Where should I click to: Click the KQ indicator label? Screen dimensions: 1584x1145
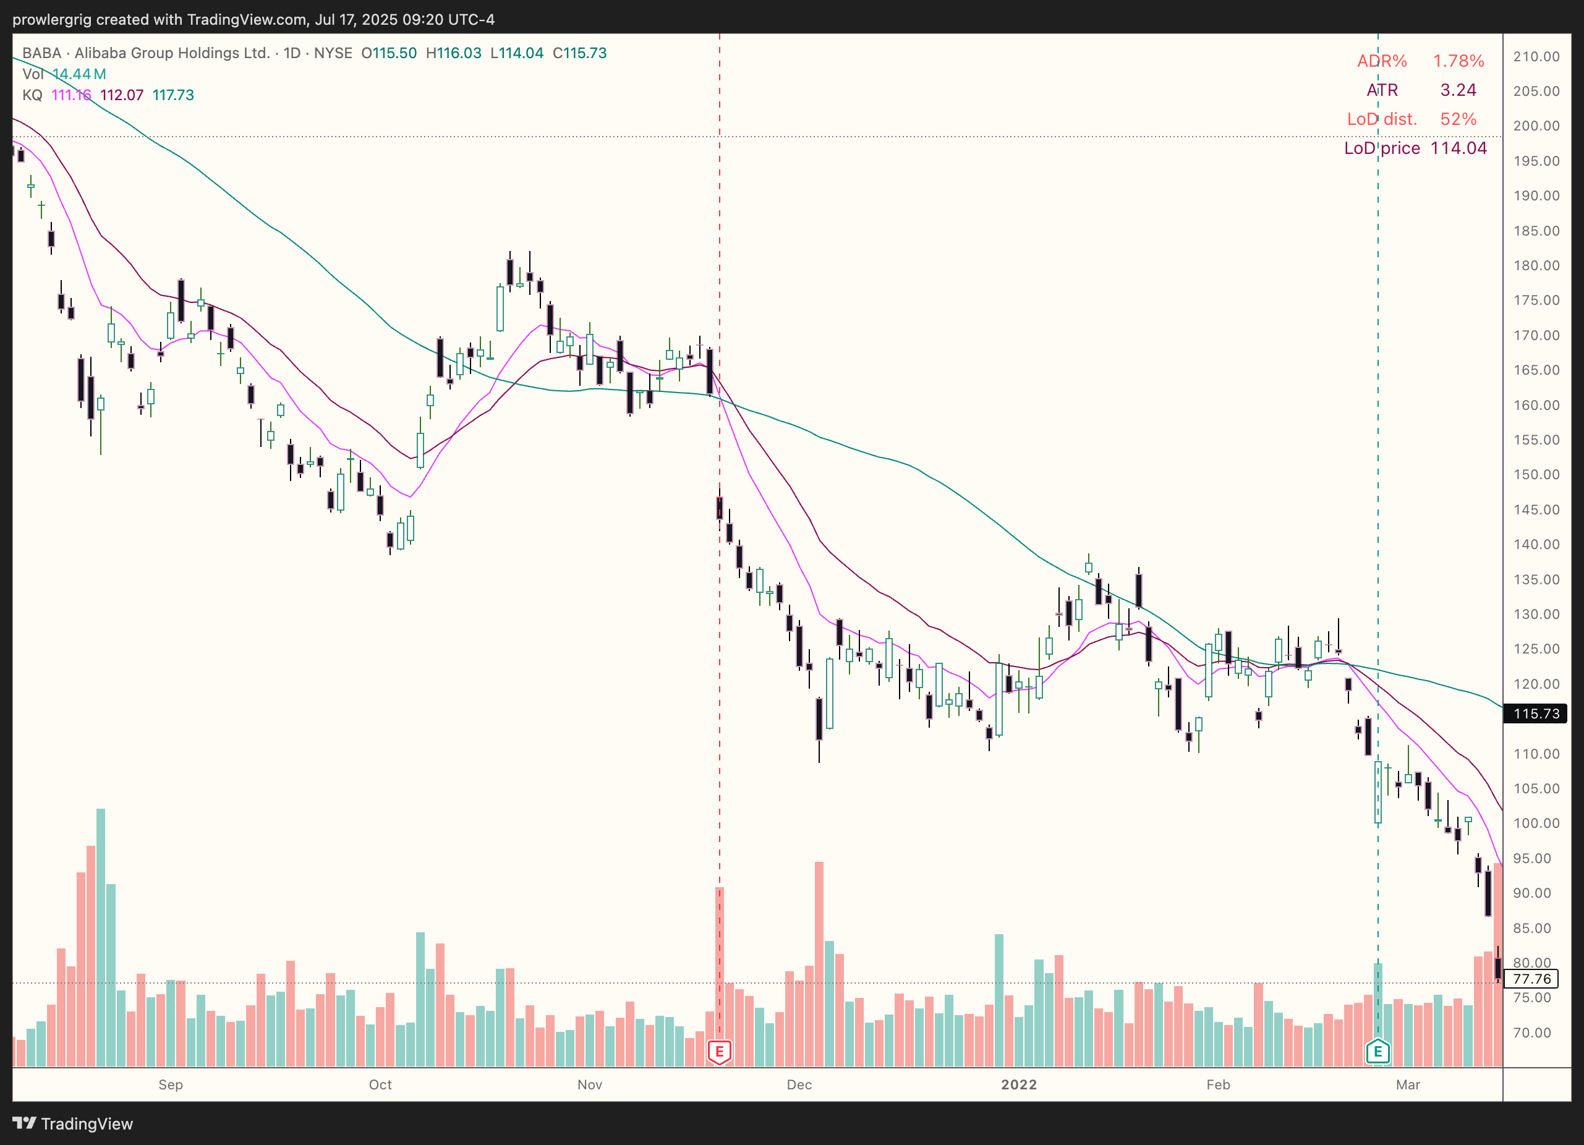32,95
